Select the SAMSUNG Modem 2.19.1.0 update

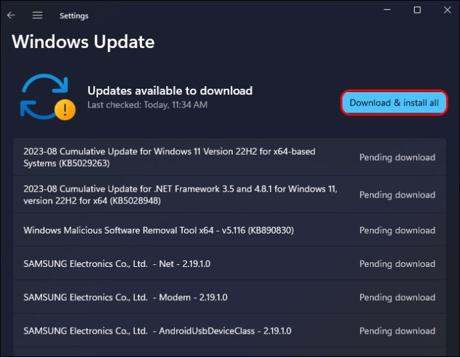coord(230,297)
